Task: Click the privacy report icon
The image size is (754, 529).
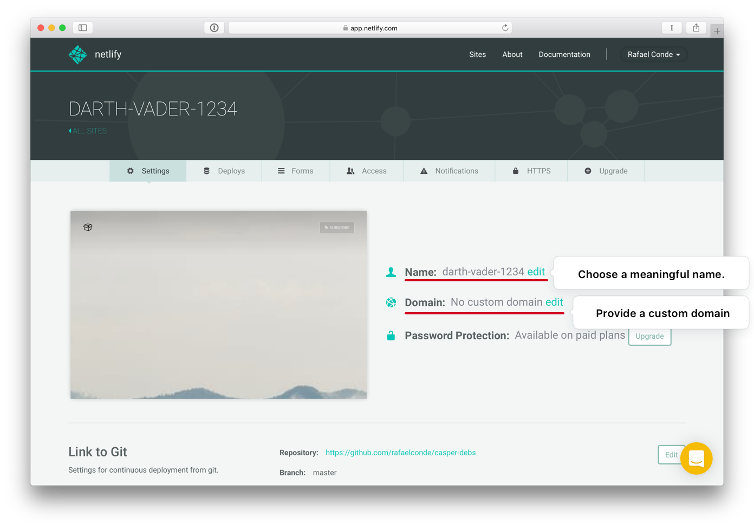Action: click(x=214, y=28)
